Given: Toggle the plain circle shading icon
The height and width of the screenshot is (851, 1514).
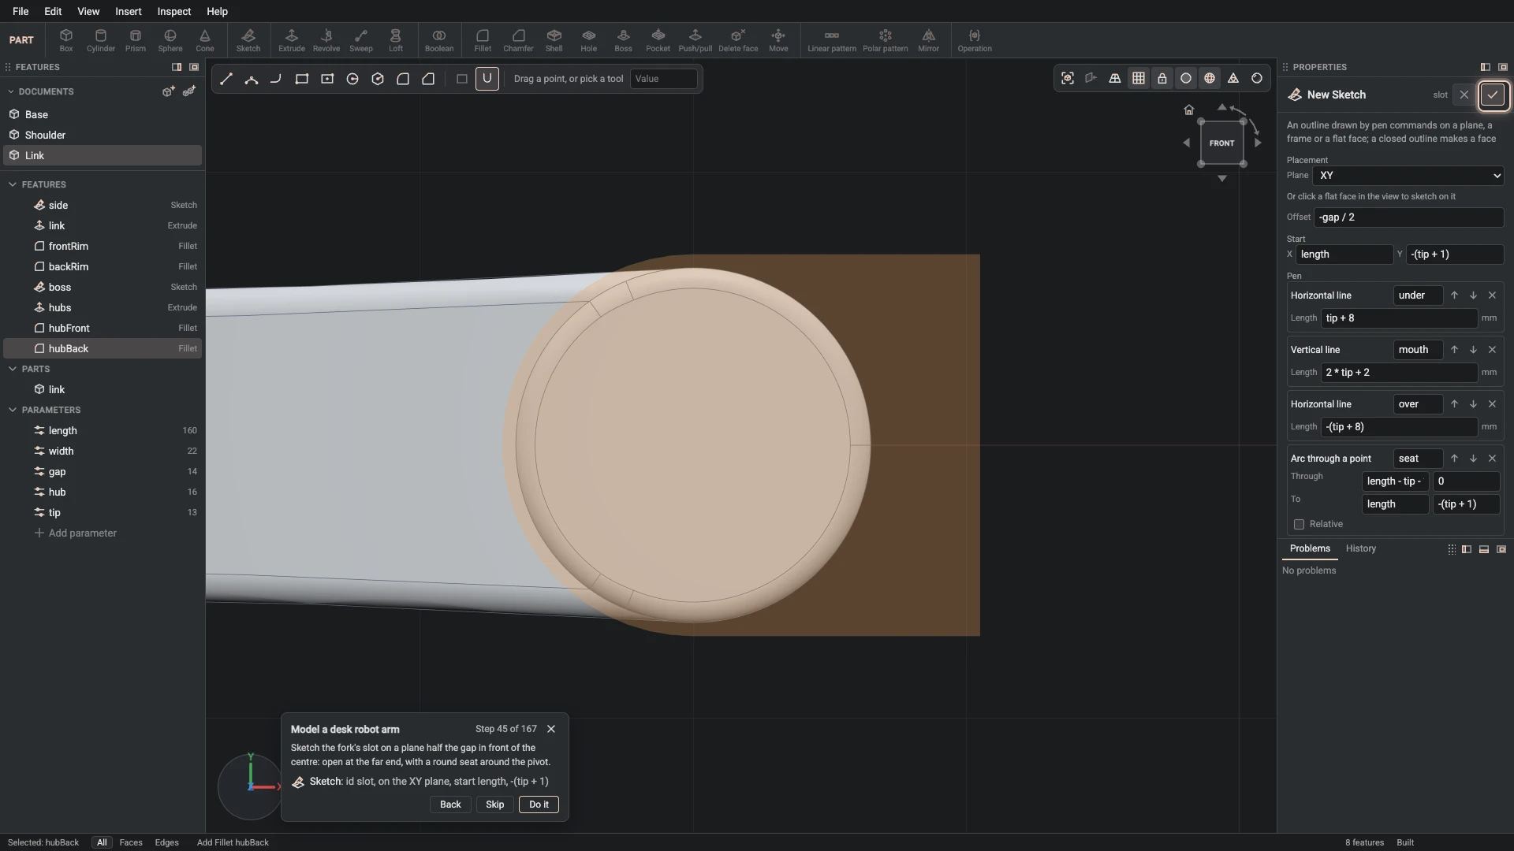Looking at the screenshot, I should click(x=1186, y=78).
